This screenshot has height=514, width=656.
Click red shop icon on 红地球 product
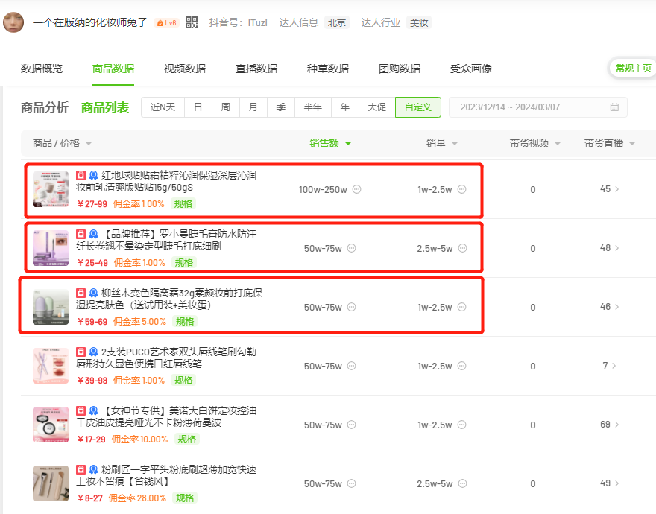pyautogui.click(x=81, y=175)
